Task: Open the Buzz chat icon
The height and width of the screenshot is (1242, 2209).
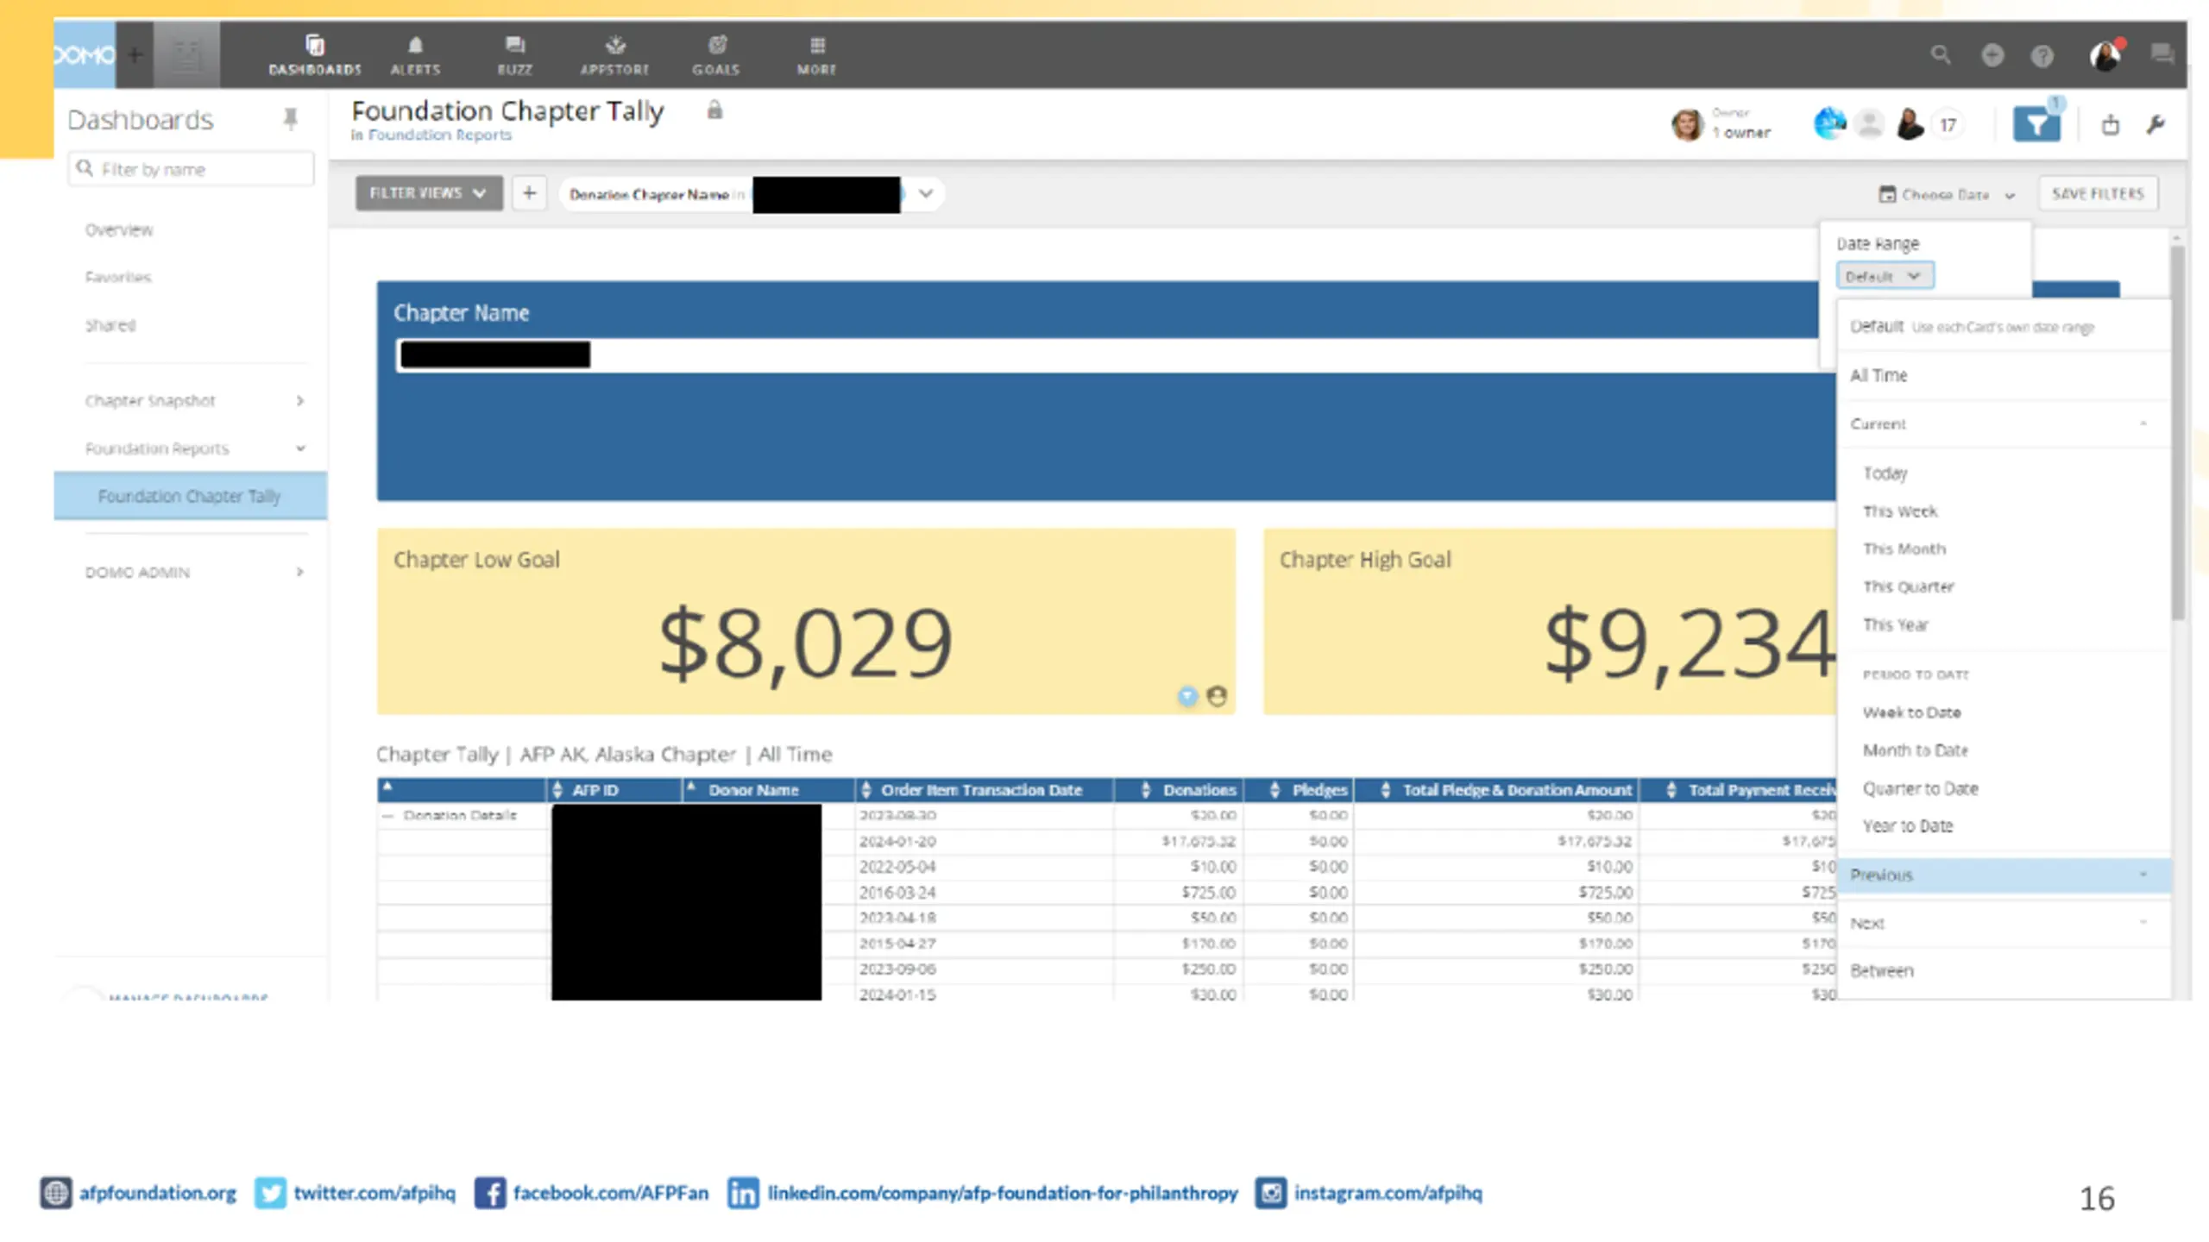Action: [x=514, y=45]
